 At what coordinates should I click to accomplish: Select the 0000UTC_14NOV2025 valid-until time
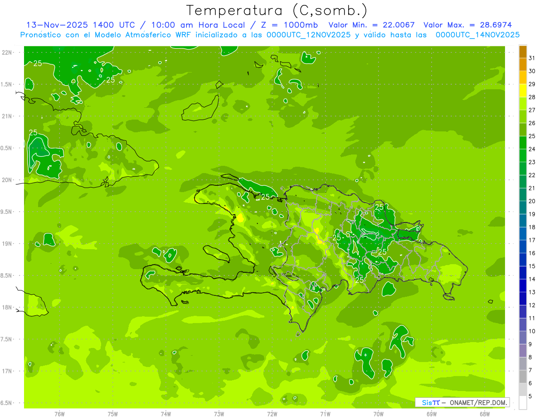pos(477,35)
